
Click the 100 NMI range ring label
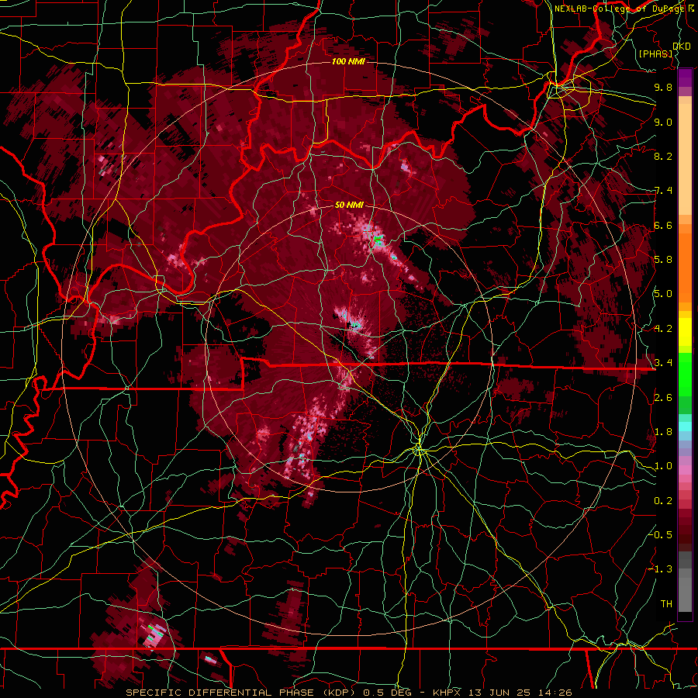348,61
